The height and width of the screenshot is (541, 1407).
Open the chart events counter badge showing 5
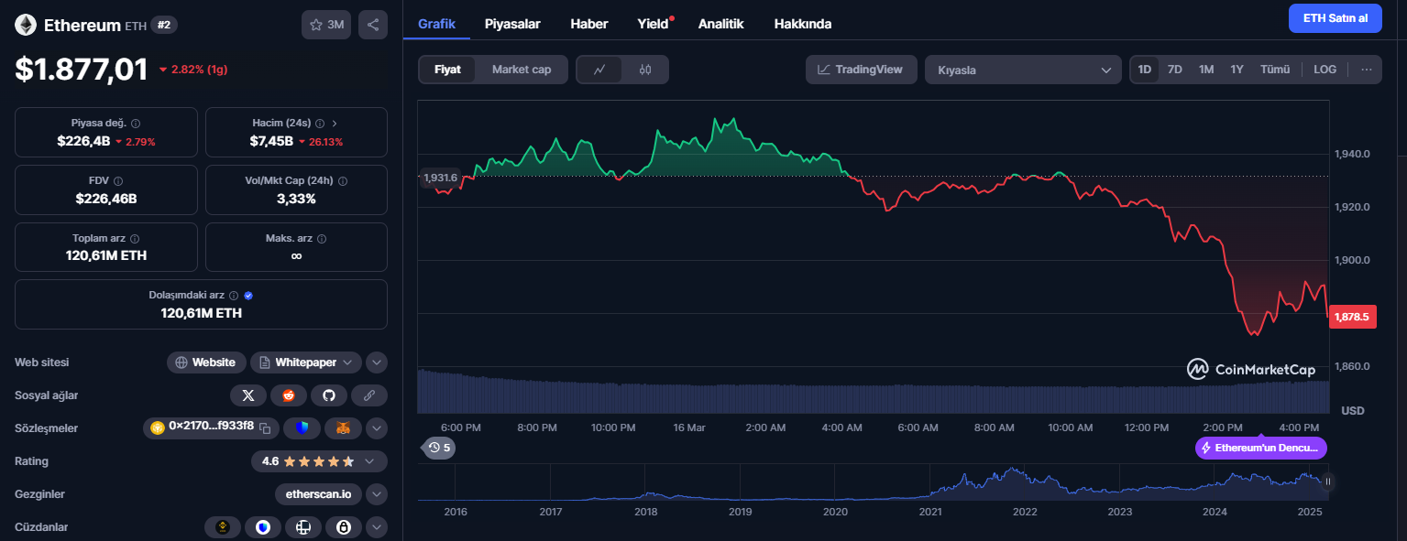(x=439, y=448)
